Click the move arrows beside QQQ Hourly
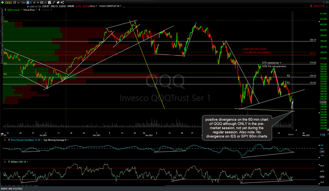This screenshot has width=329, height=191. click(x=5, y=10)
